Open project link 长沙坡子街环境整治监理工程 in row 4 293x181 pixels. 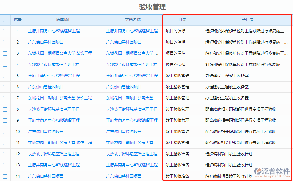click(54, 64)
